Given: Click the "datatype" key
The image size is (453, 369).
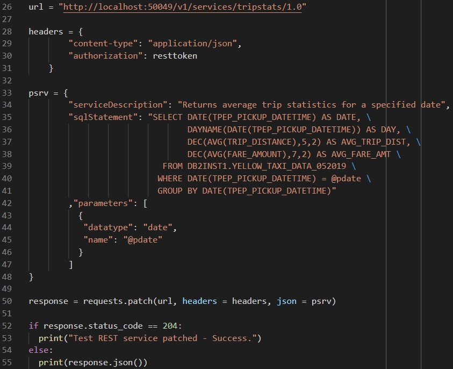Looking at the screenshot, I should pos(108,228).
